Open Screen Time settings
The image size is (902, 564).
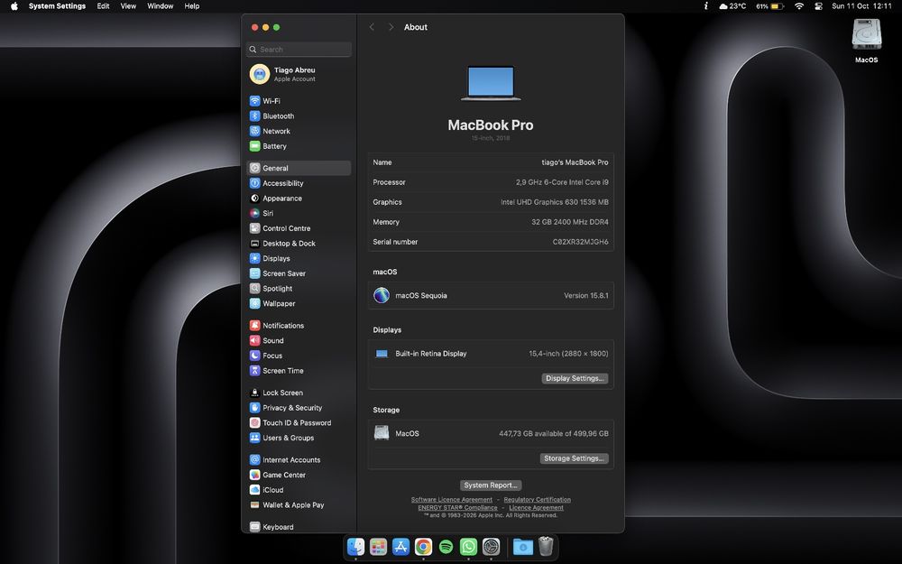(x=299, y=371)
